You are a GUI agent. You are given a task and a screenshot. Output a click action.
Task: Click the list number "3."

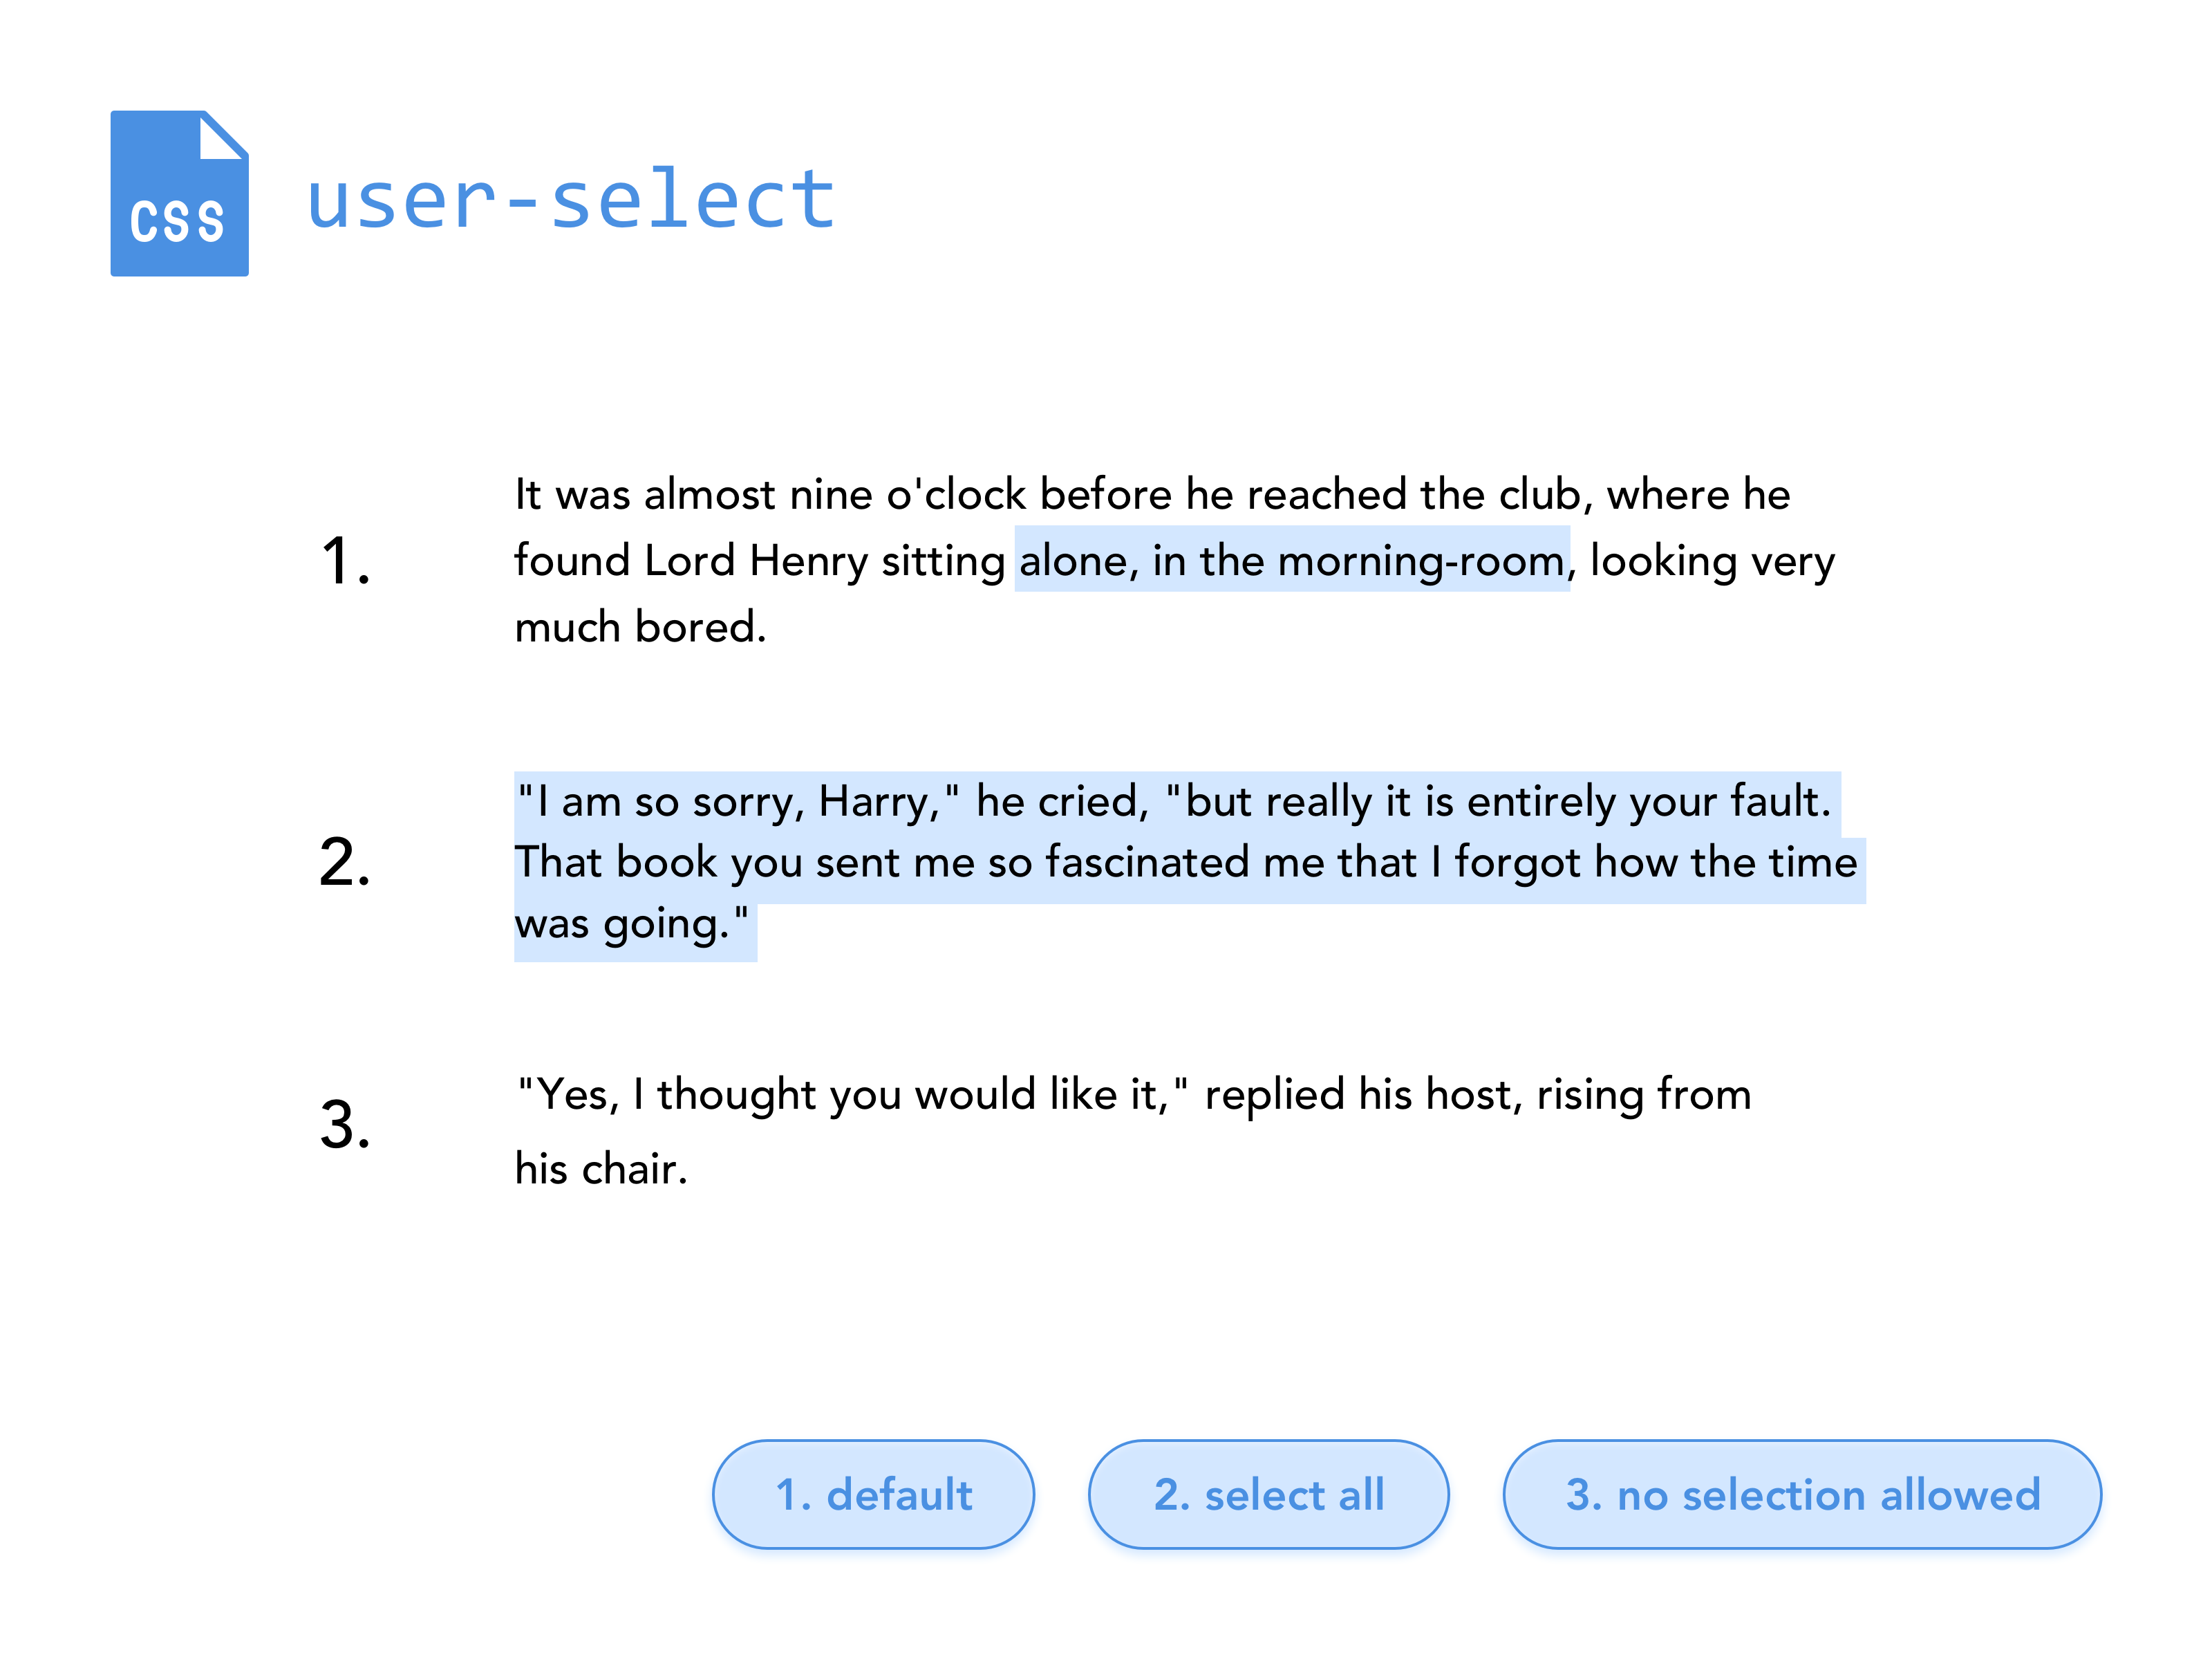tap(345, 1124)
